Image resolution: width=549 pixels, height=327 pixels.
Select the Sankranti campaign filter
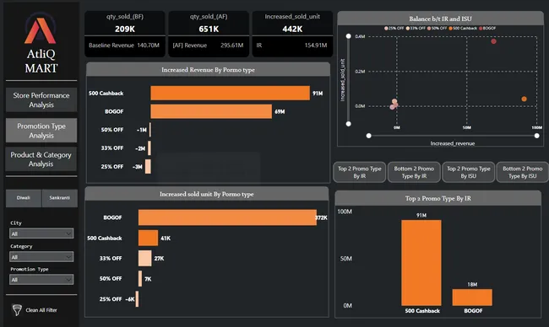[59, 198]
